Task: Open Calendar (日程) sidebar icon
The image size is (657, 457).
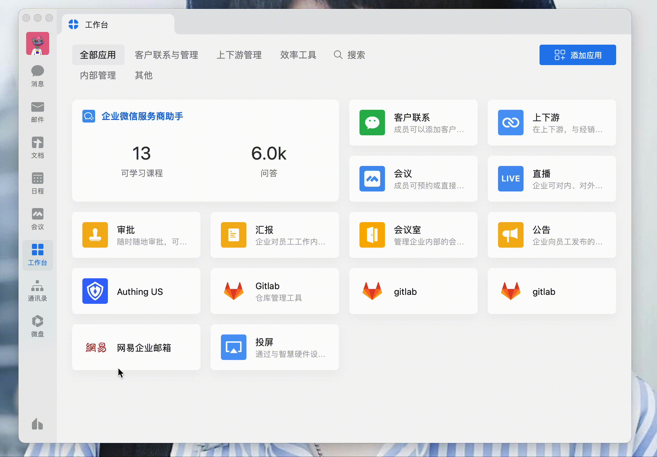Action: pyautogui.click(x=37, y=183)
